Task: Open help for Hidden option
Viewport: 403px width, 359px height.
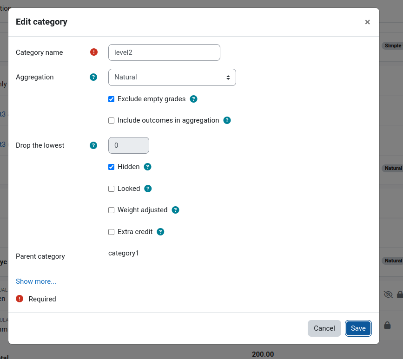Action: tap(147, 167)
